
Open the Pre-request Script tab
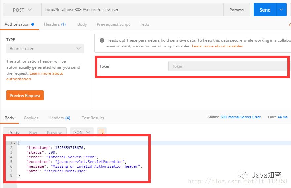[x=113, y=24]
